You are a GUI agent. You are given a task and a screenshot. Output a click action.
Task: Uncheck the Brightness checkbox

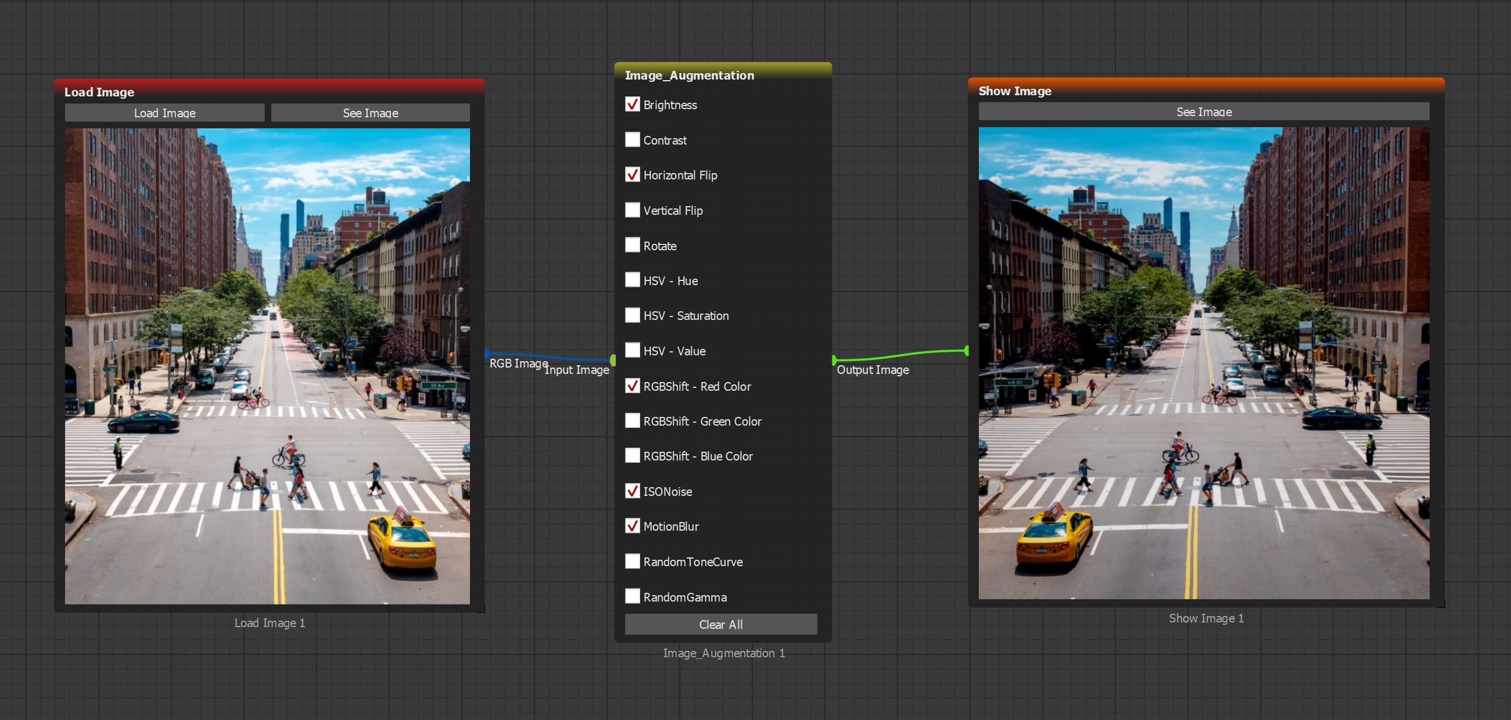pos(631,105)
